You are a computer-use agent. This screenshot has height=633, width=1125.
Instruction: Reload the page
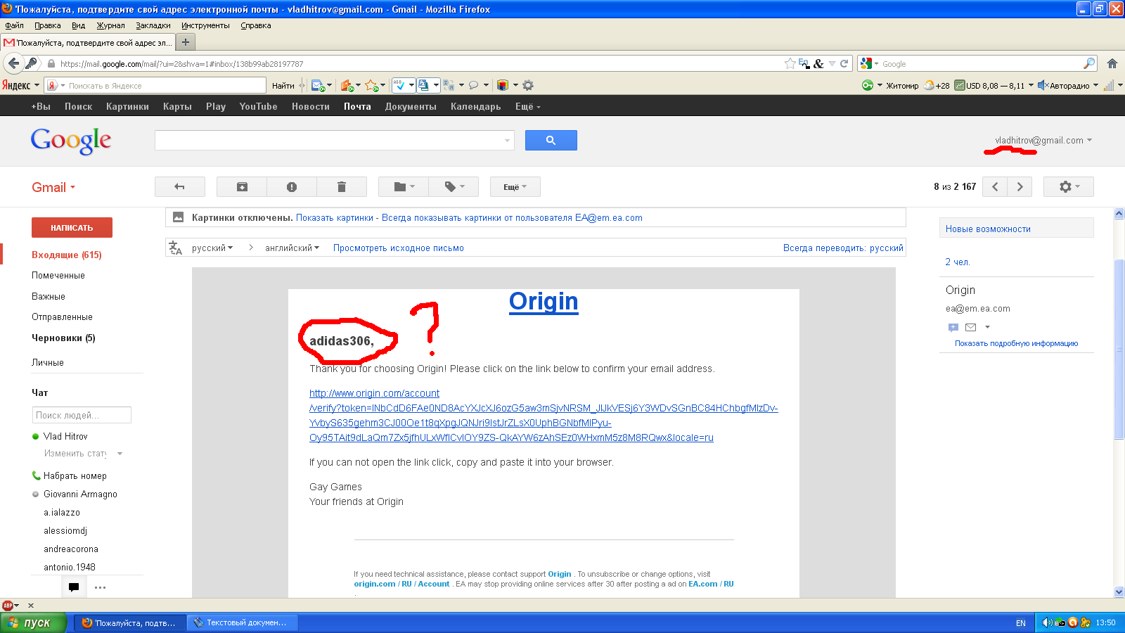pos(844,63)
